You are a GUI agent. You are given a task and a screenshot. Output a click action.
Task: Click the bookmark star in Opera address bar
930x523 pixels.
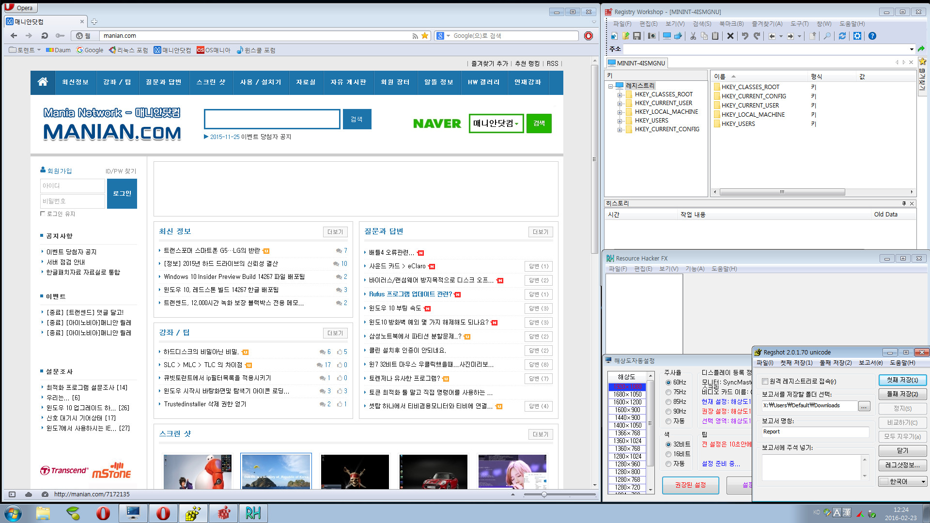pos(425,35)
